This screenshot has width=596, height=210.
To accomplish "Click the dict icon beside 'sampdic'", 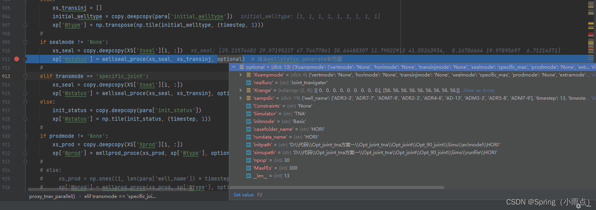I will coord(249,98).
